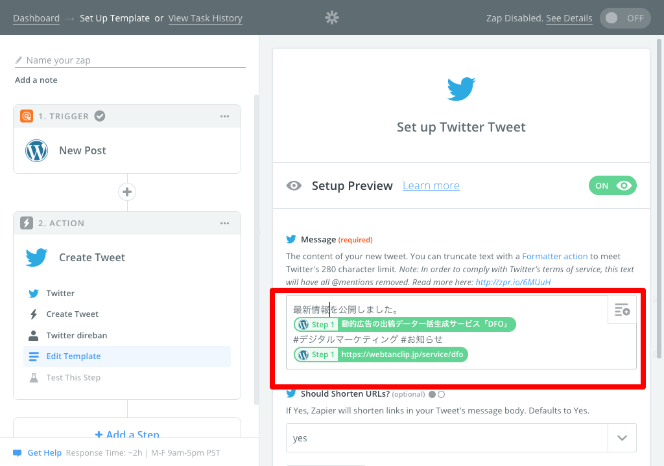664x466 pixels.
Task: Select the filled radio next to Should Shorten URLs
Action: click(x=432, y=395)
